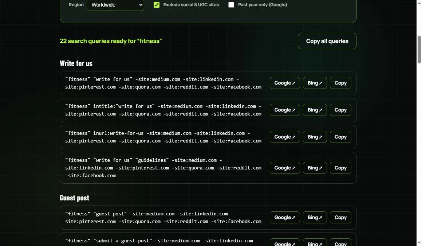Image resolution: width=422 pixels, height=246 pixels.
Task: Search Bing for "guidelines" query
Action: (x=315, y=168)
